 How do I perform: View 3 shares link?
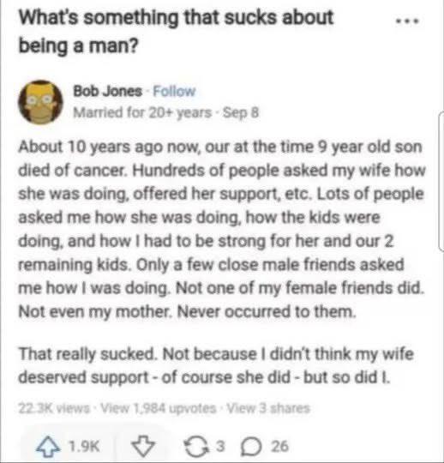point(268,408)
